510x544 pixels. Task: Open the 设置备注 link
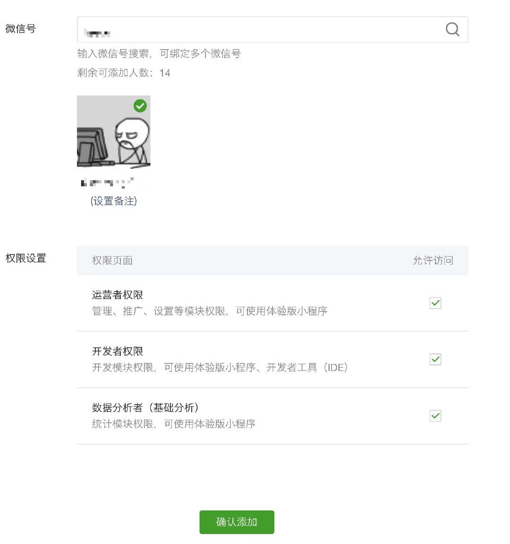[x=114, y=201]
